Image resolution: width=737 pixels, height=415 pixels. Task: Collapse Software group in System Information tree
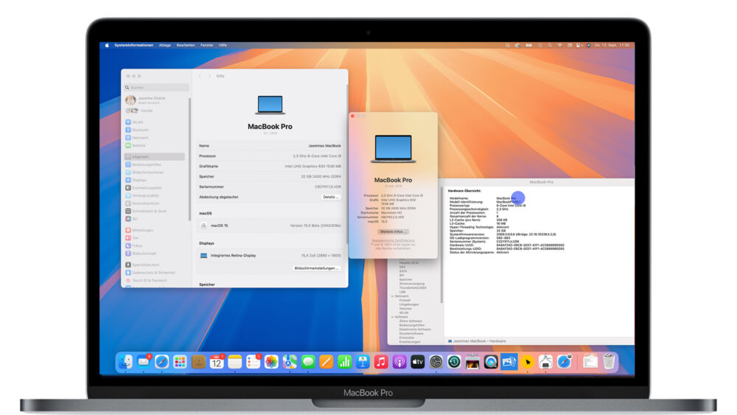pyautogui.click(x=393, y=317)
